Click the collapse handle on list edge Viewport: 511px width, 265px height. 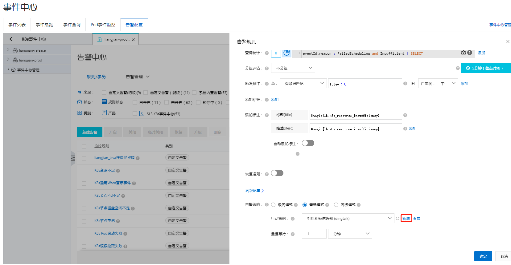click(x=73, y=158)
